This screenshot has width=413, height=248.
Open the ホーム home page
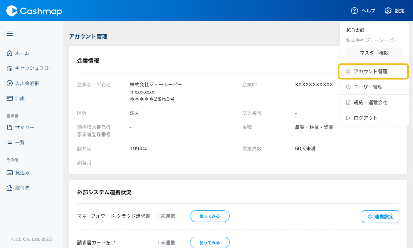(x=22, y=53)
